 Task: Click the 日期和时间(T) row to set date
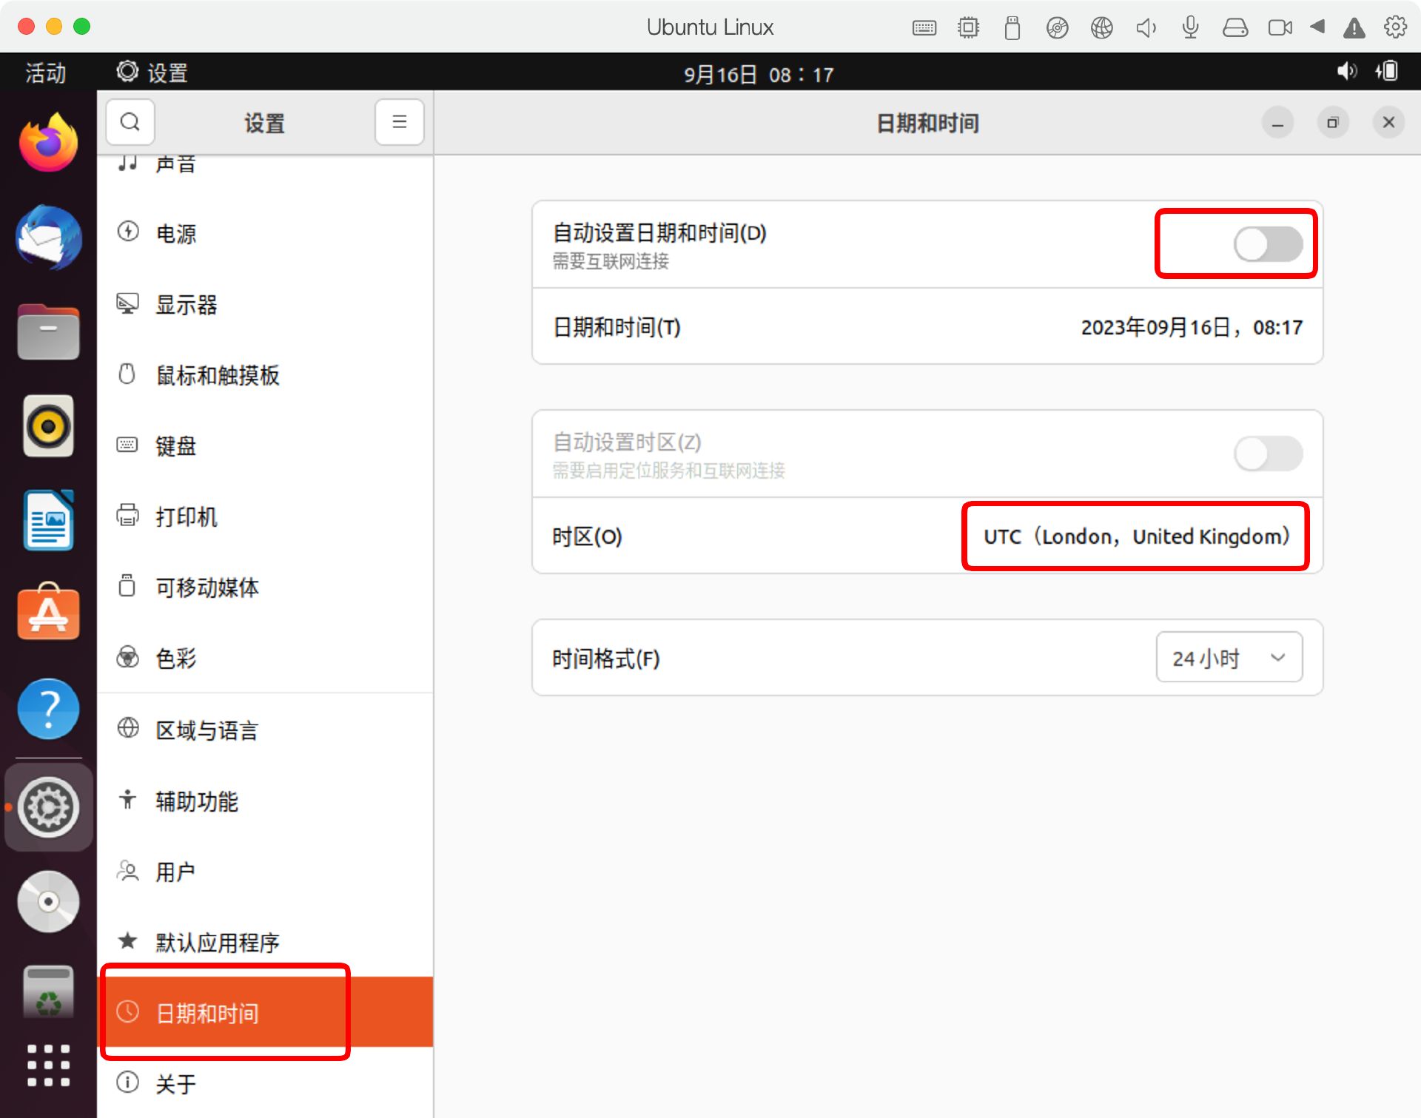(x=927, y=327)
